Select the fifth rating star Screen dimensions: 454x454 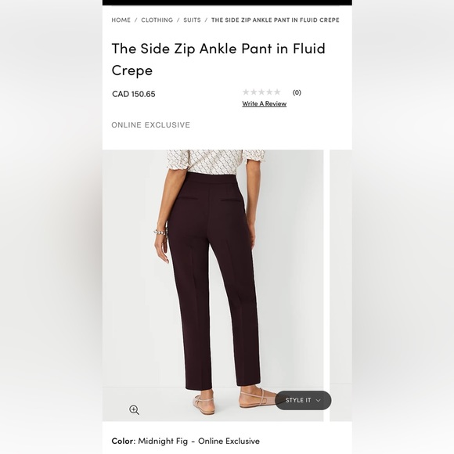tap(277, 92)
